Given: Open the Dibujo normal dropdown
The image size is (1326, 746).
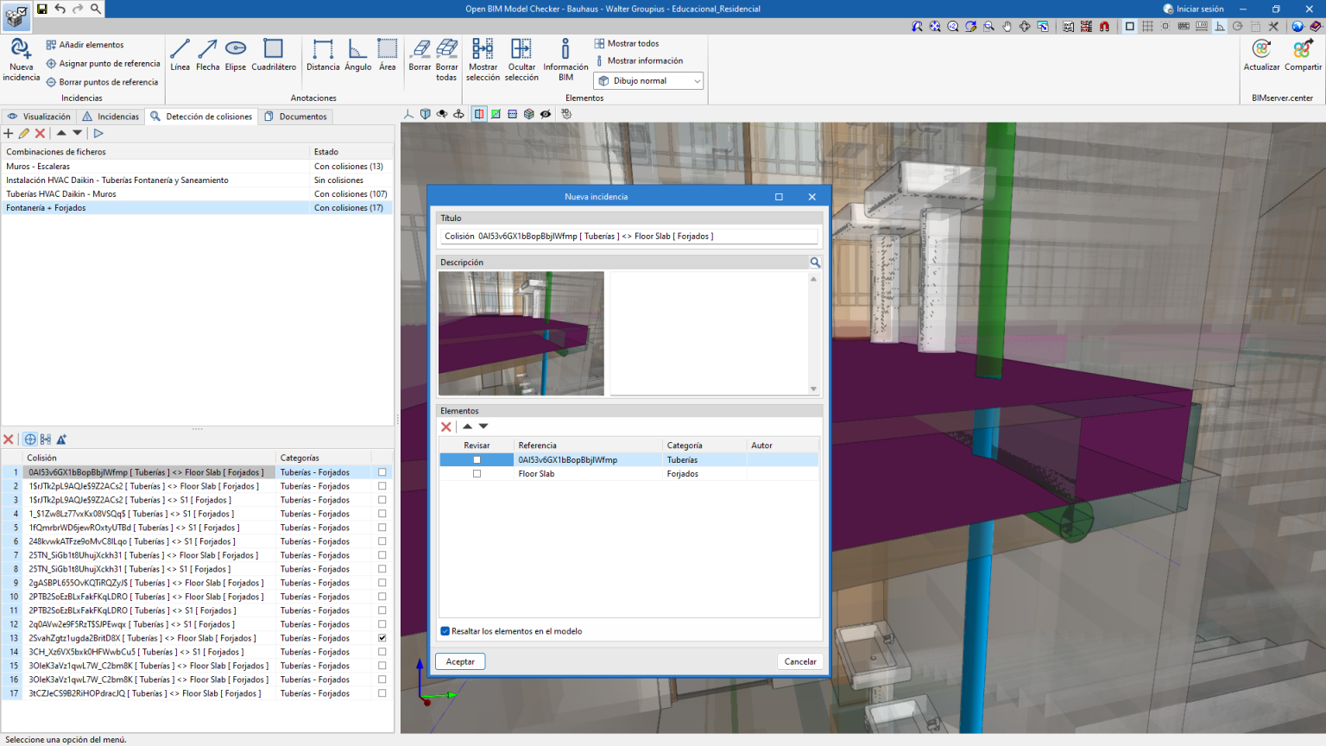Looking at the screenshot, I should (648, 81).
